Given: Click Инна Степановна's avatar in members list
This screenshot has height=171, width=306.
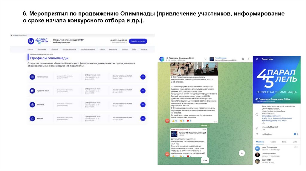Looking at the screenshot, I should point(257,148).
